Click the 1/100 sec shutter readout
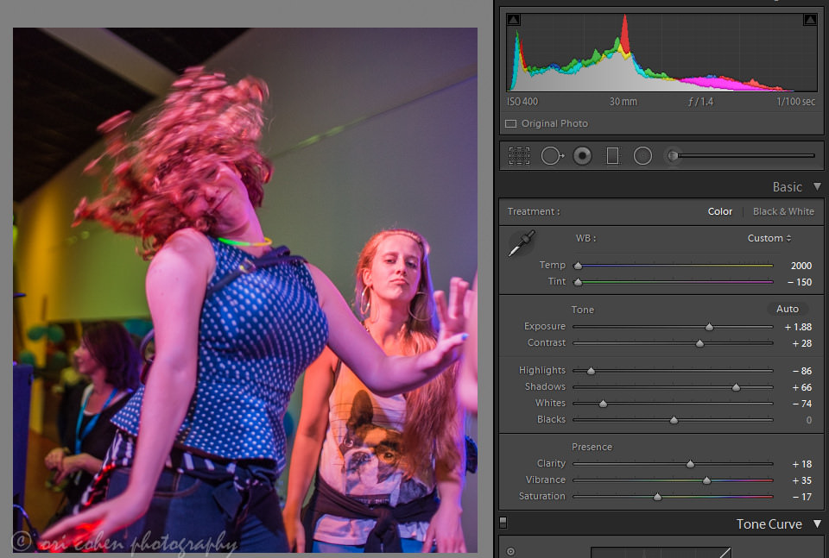The height and width of the screenshot is (558, 829). (795, 102)
